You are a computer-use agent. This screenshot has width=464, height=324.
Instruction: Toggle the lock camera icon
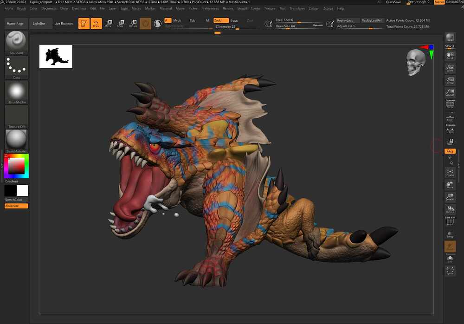(450, 142)
